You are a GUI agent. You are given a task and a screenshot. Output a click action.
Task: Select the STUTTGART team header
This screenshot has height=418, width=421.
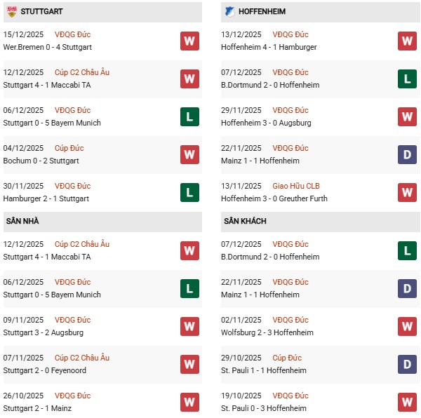(40, 12)
